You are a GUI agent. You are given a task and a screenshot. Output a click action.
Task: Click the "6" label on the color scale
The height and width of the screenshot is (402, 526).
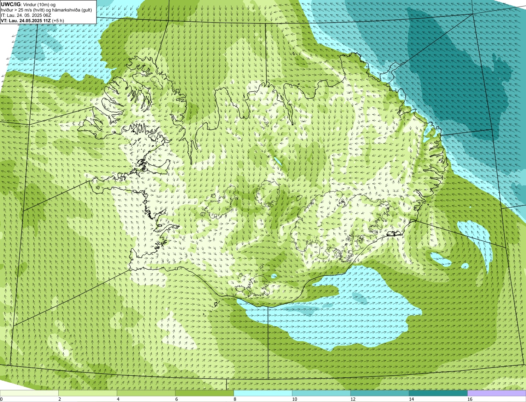coord(176,399)
